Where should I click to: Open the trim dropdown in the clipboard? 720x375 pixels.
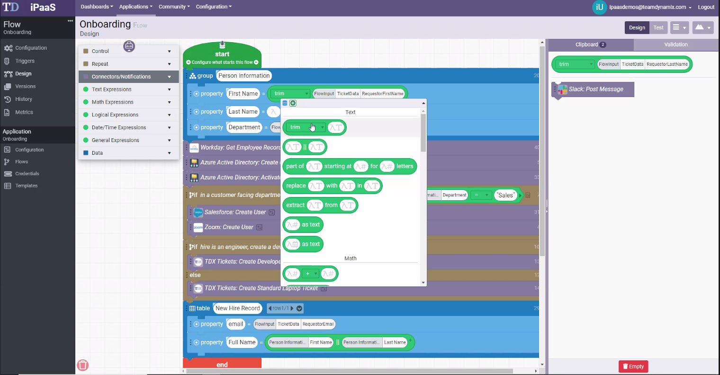(x=575, y=64)
